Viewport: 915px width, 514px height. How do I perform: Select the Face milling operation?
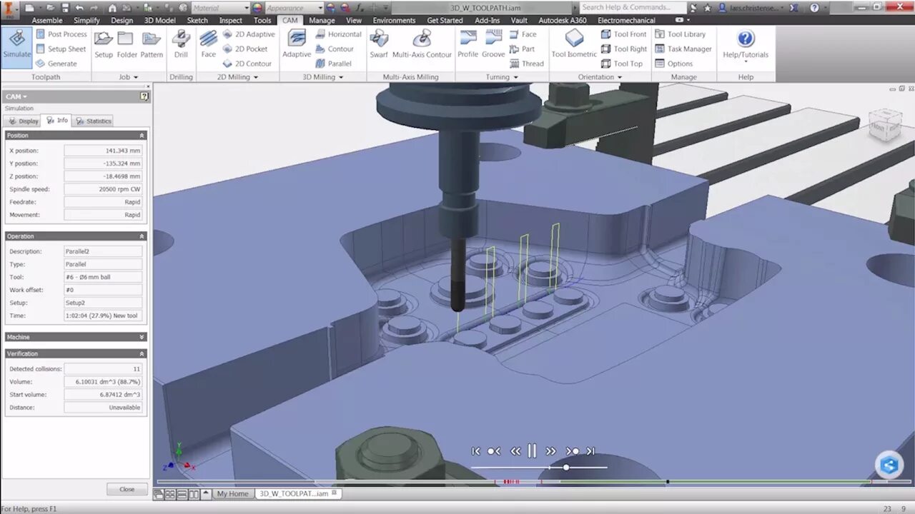tap(208, 45)
